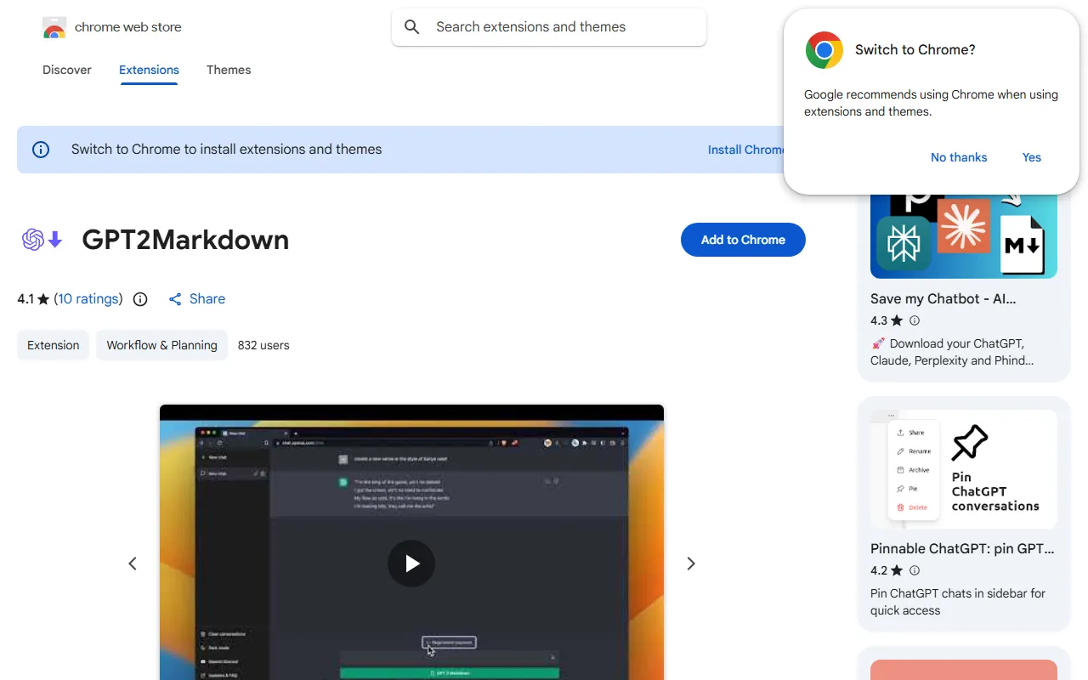Click the GPT2Markdown extension icon

click(x=42, y=241)
